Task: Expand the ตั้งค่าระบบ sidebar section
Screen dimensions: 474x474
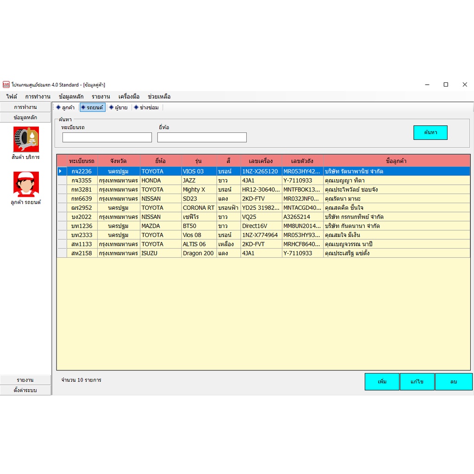Action: tap(25, 390)
